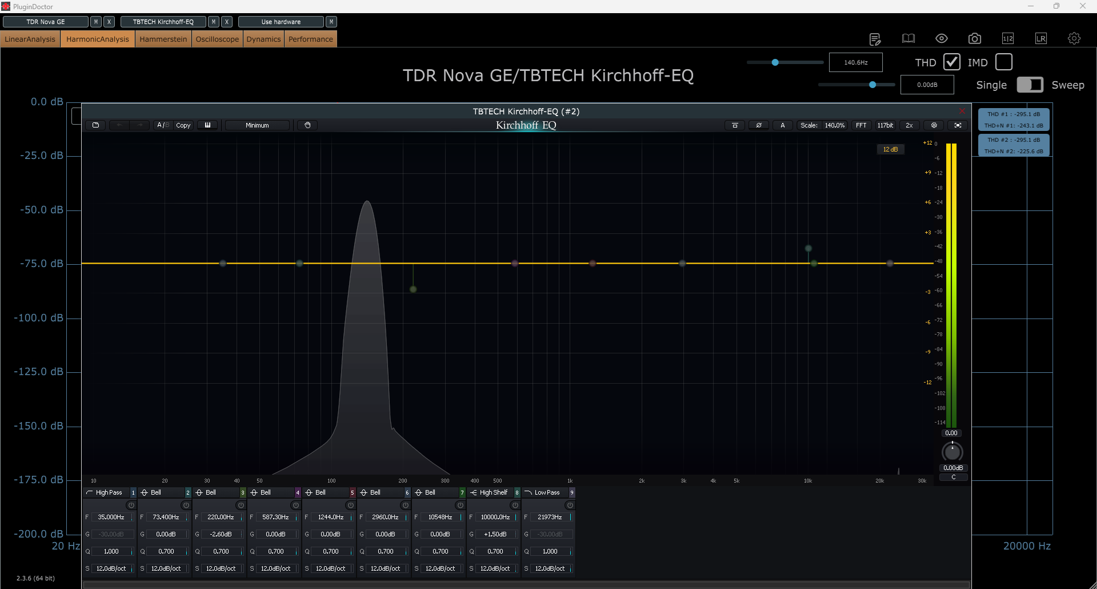The height and width of the screenshot is (589, 1097).
Task: Click X button next to TBTECH Kirchhoff-EQ
Action: 227,22
